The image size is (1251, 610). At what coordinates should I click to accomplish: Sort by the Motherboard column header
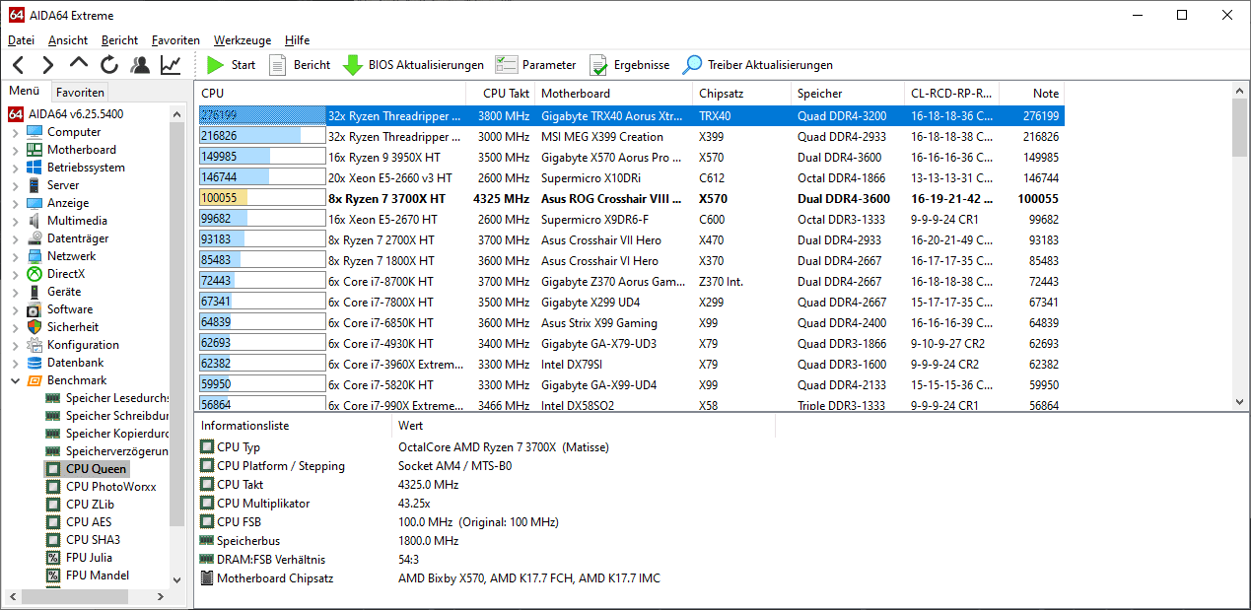(613, 94)
